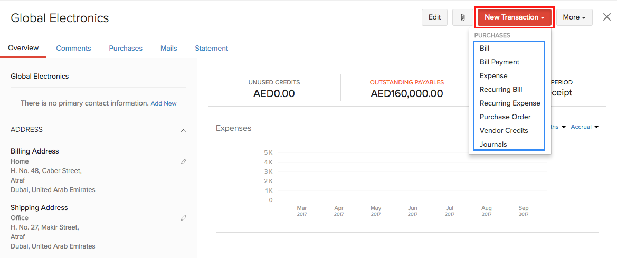This screenshot has height=258, width=617.
Task: Open the Accrual dropdown filter
Action: tap(584, 127)
